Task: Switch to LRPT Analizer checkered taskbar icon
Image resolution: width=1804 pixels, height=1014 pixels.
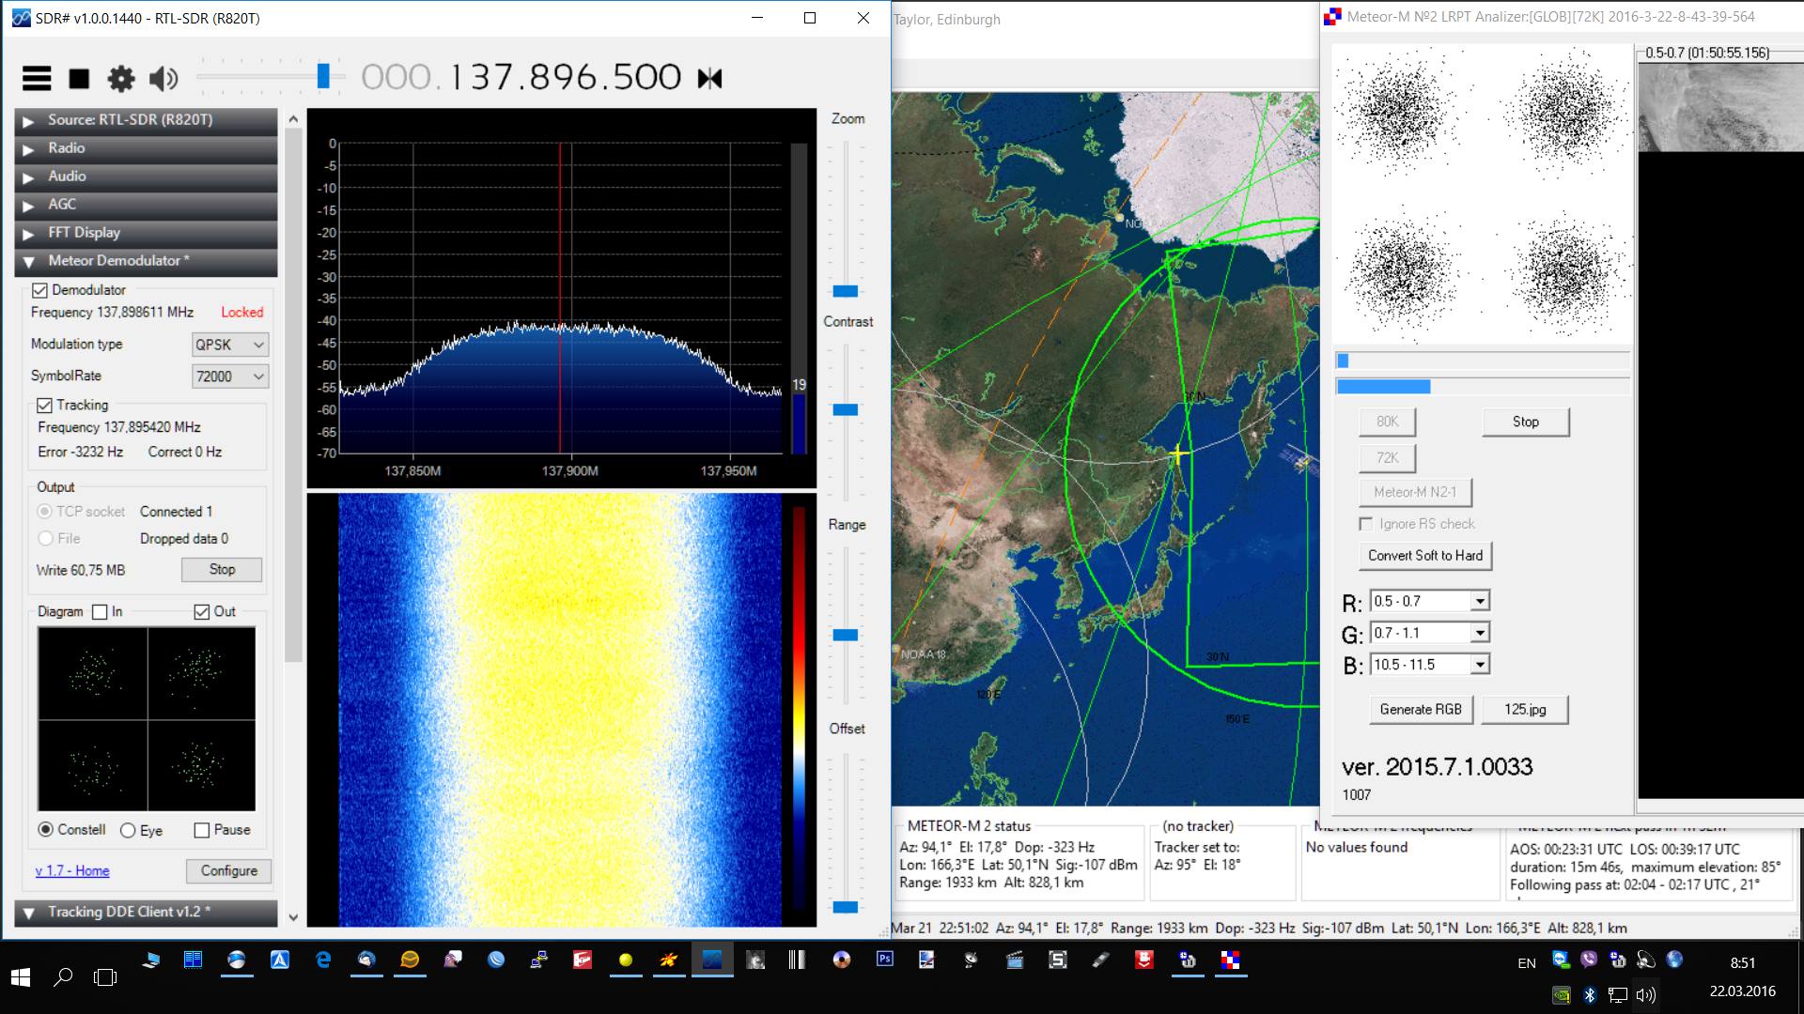Action: click(1231, 960)
